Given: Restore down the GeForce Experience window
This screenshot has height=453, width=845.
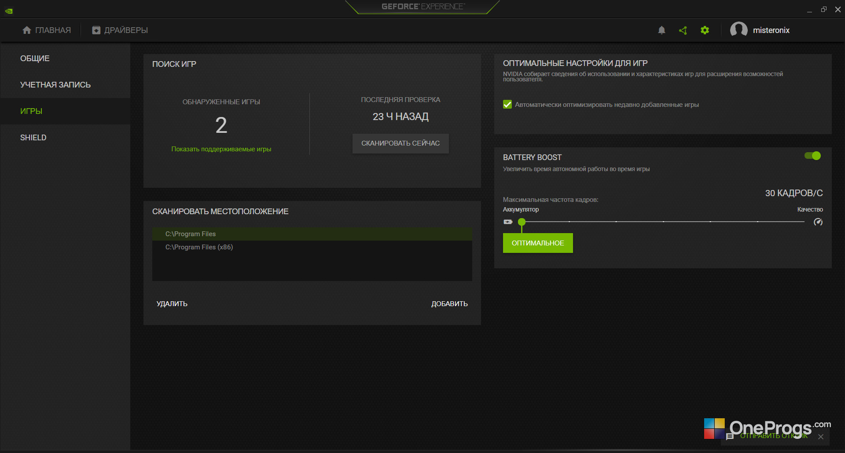Looking at the screenshot, I should 824,9.
